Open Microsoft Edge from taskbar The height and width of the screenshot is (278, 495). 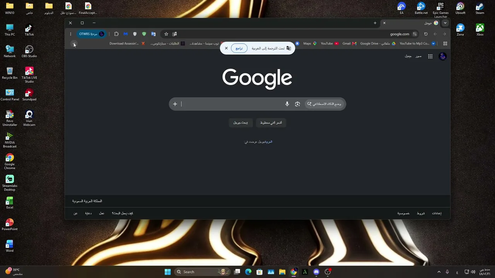[x=248, y=272]
